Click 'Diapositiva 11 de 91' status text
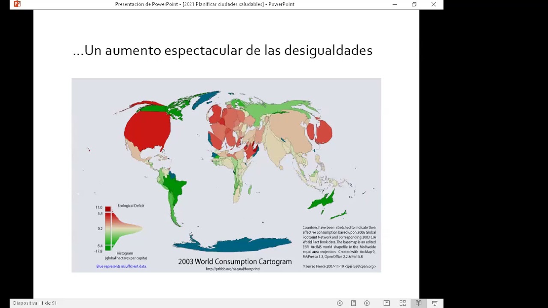 (x=35, y=303)
